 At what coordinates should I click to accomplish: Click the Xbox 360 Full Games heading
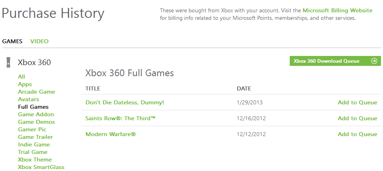(x=129, y=73)
